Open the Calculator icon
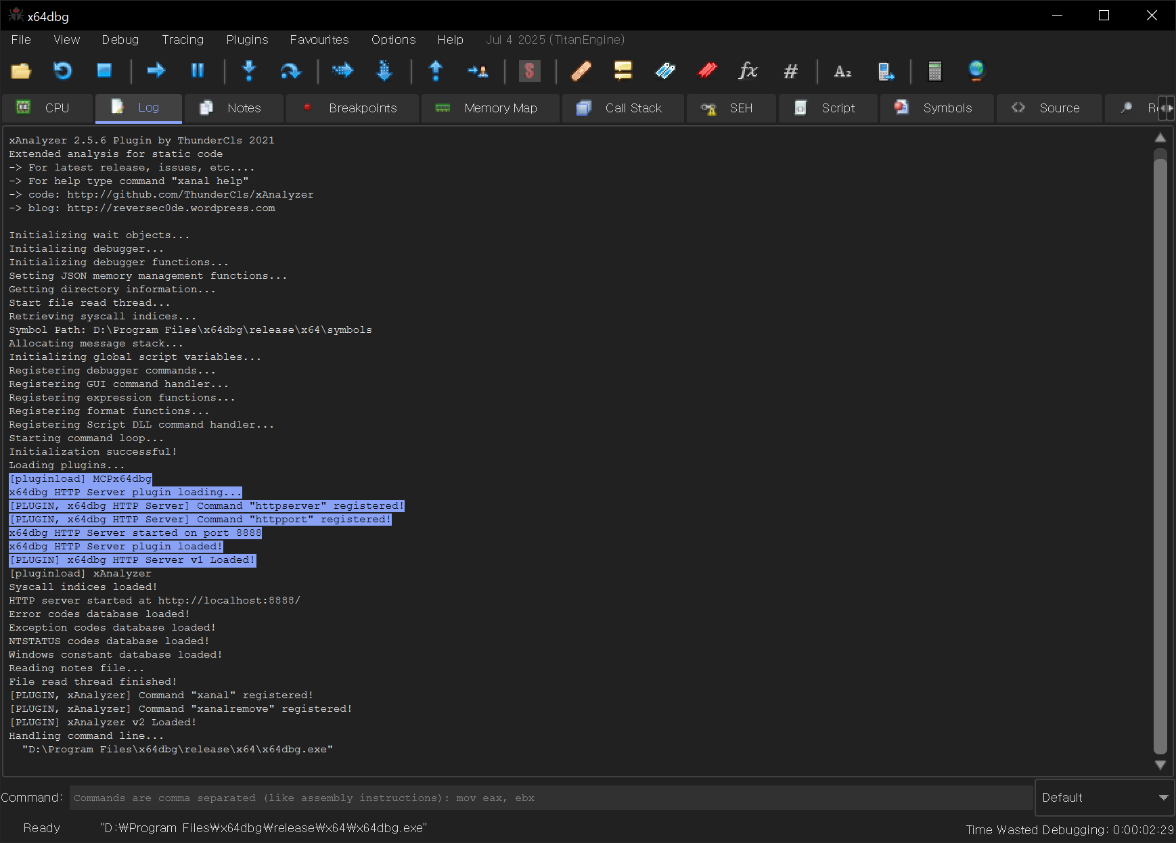Viewport: 1176px width, 843px height. (x=934, y=70)
